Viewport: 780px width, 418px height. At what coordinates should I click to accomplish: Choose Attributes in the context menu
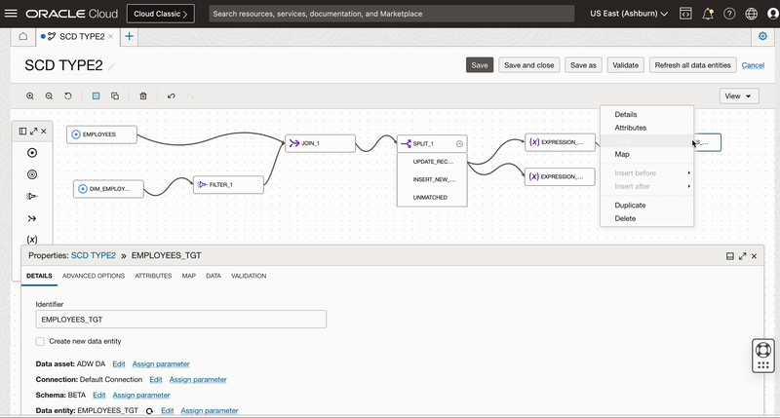630,128
